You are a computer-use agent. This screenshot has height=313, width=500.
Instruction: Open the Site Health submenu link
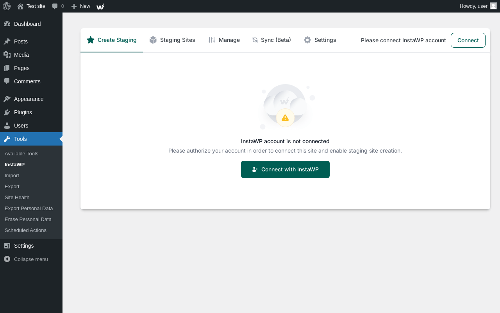[x=17, y=198]
